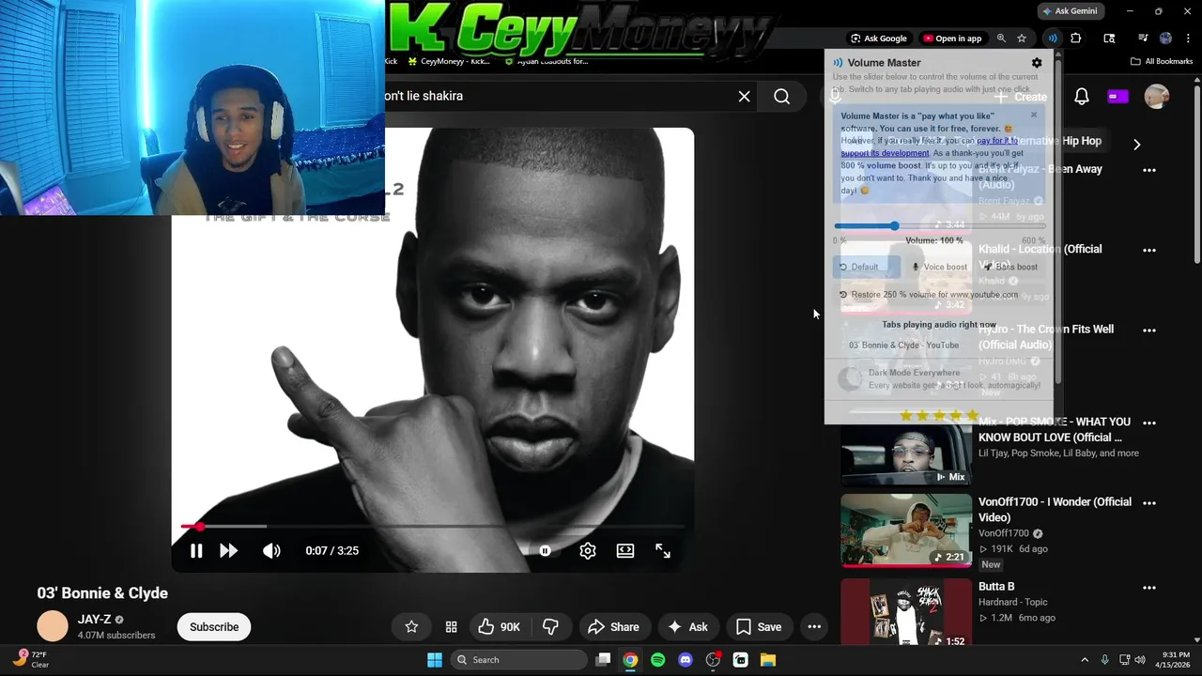
Task: Open Volume Master settings gear
Action: (x=1037, y=63)
